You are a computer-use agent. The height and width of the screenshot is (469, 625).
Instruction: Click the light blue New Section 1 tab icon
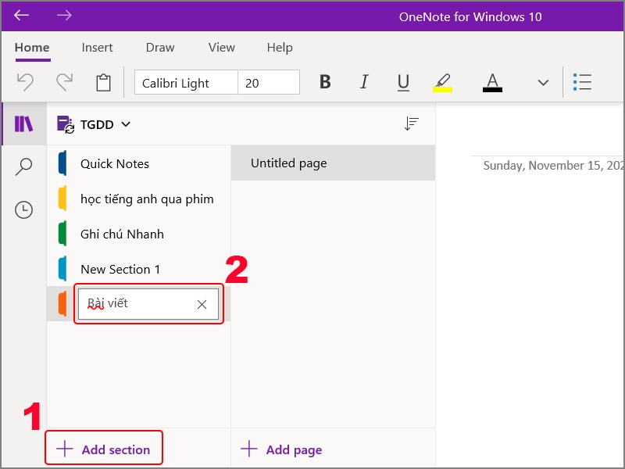[62, 268]
